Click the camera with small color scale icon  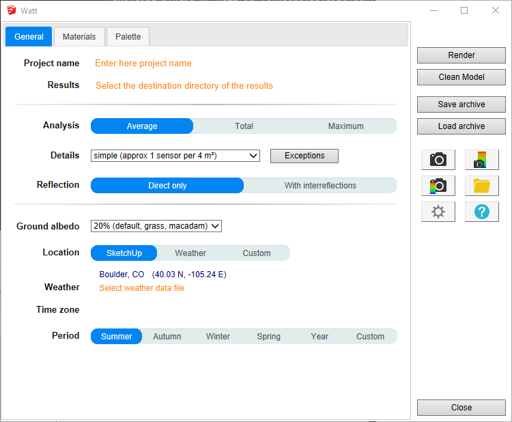(438, 186)
